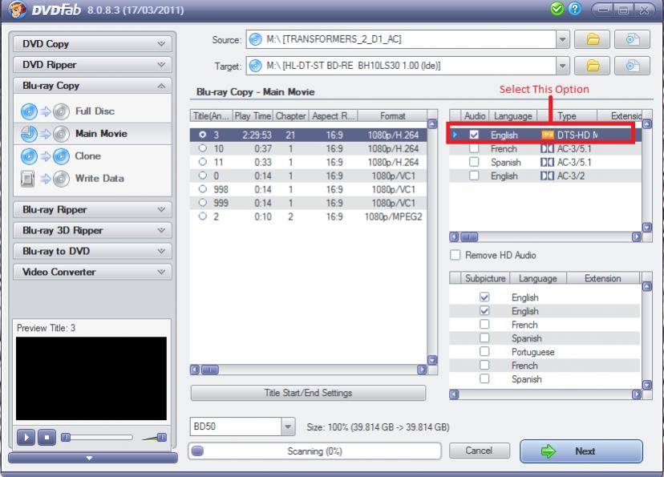Expand the Video Converter section

(x=93, y=272)
